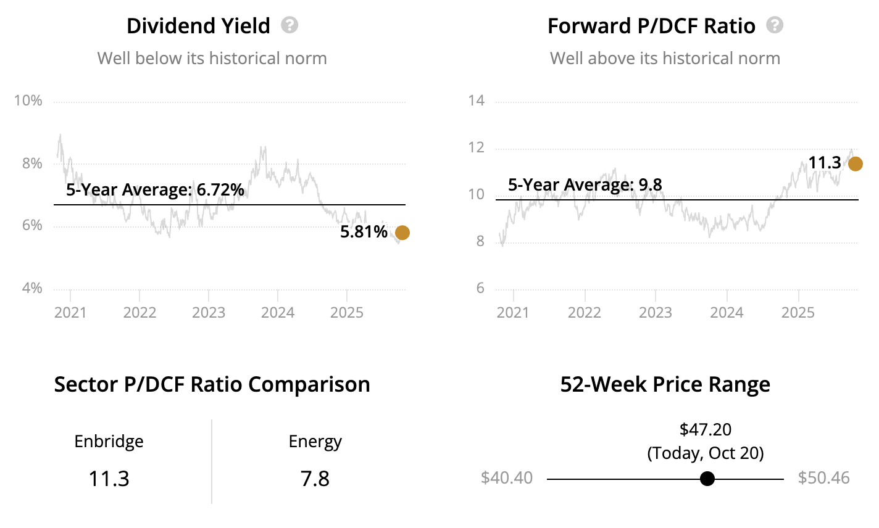This screenshot has height=528, width=879.
Task: Click the "Well above its historical norm" subtitle
Action: point(665,59)
